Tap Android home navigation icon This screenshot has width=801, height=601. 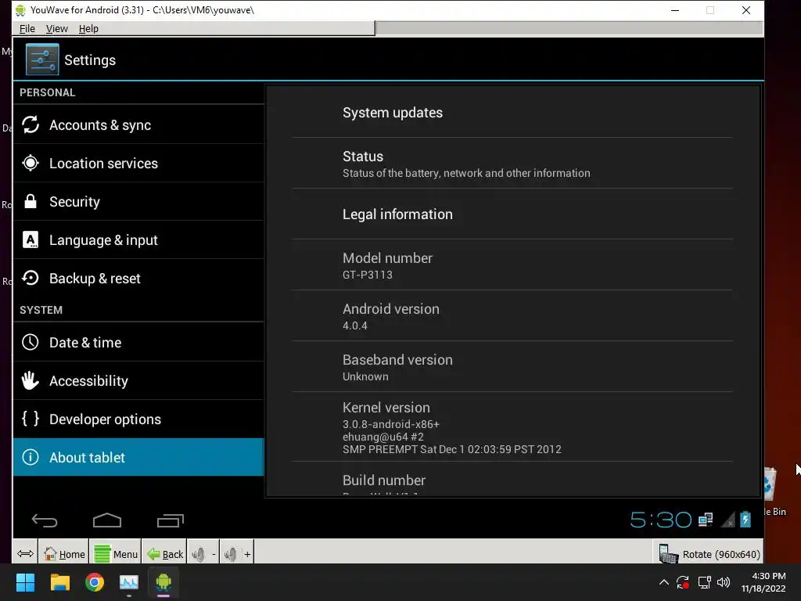(x=107, y=520)
